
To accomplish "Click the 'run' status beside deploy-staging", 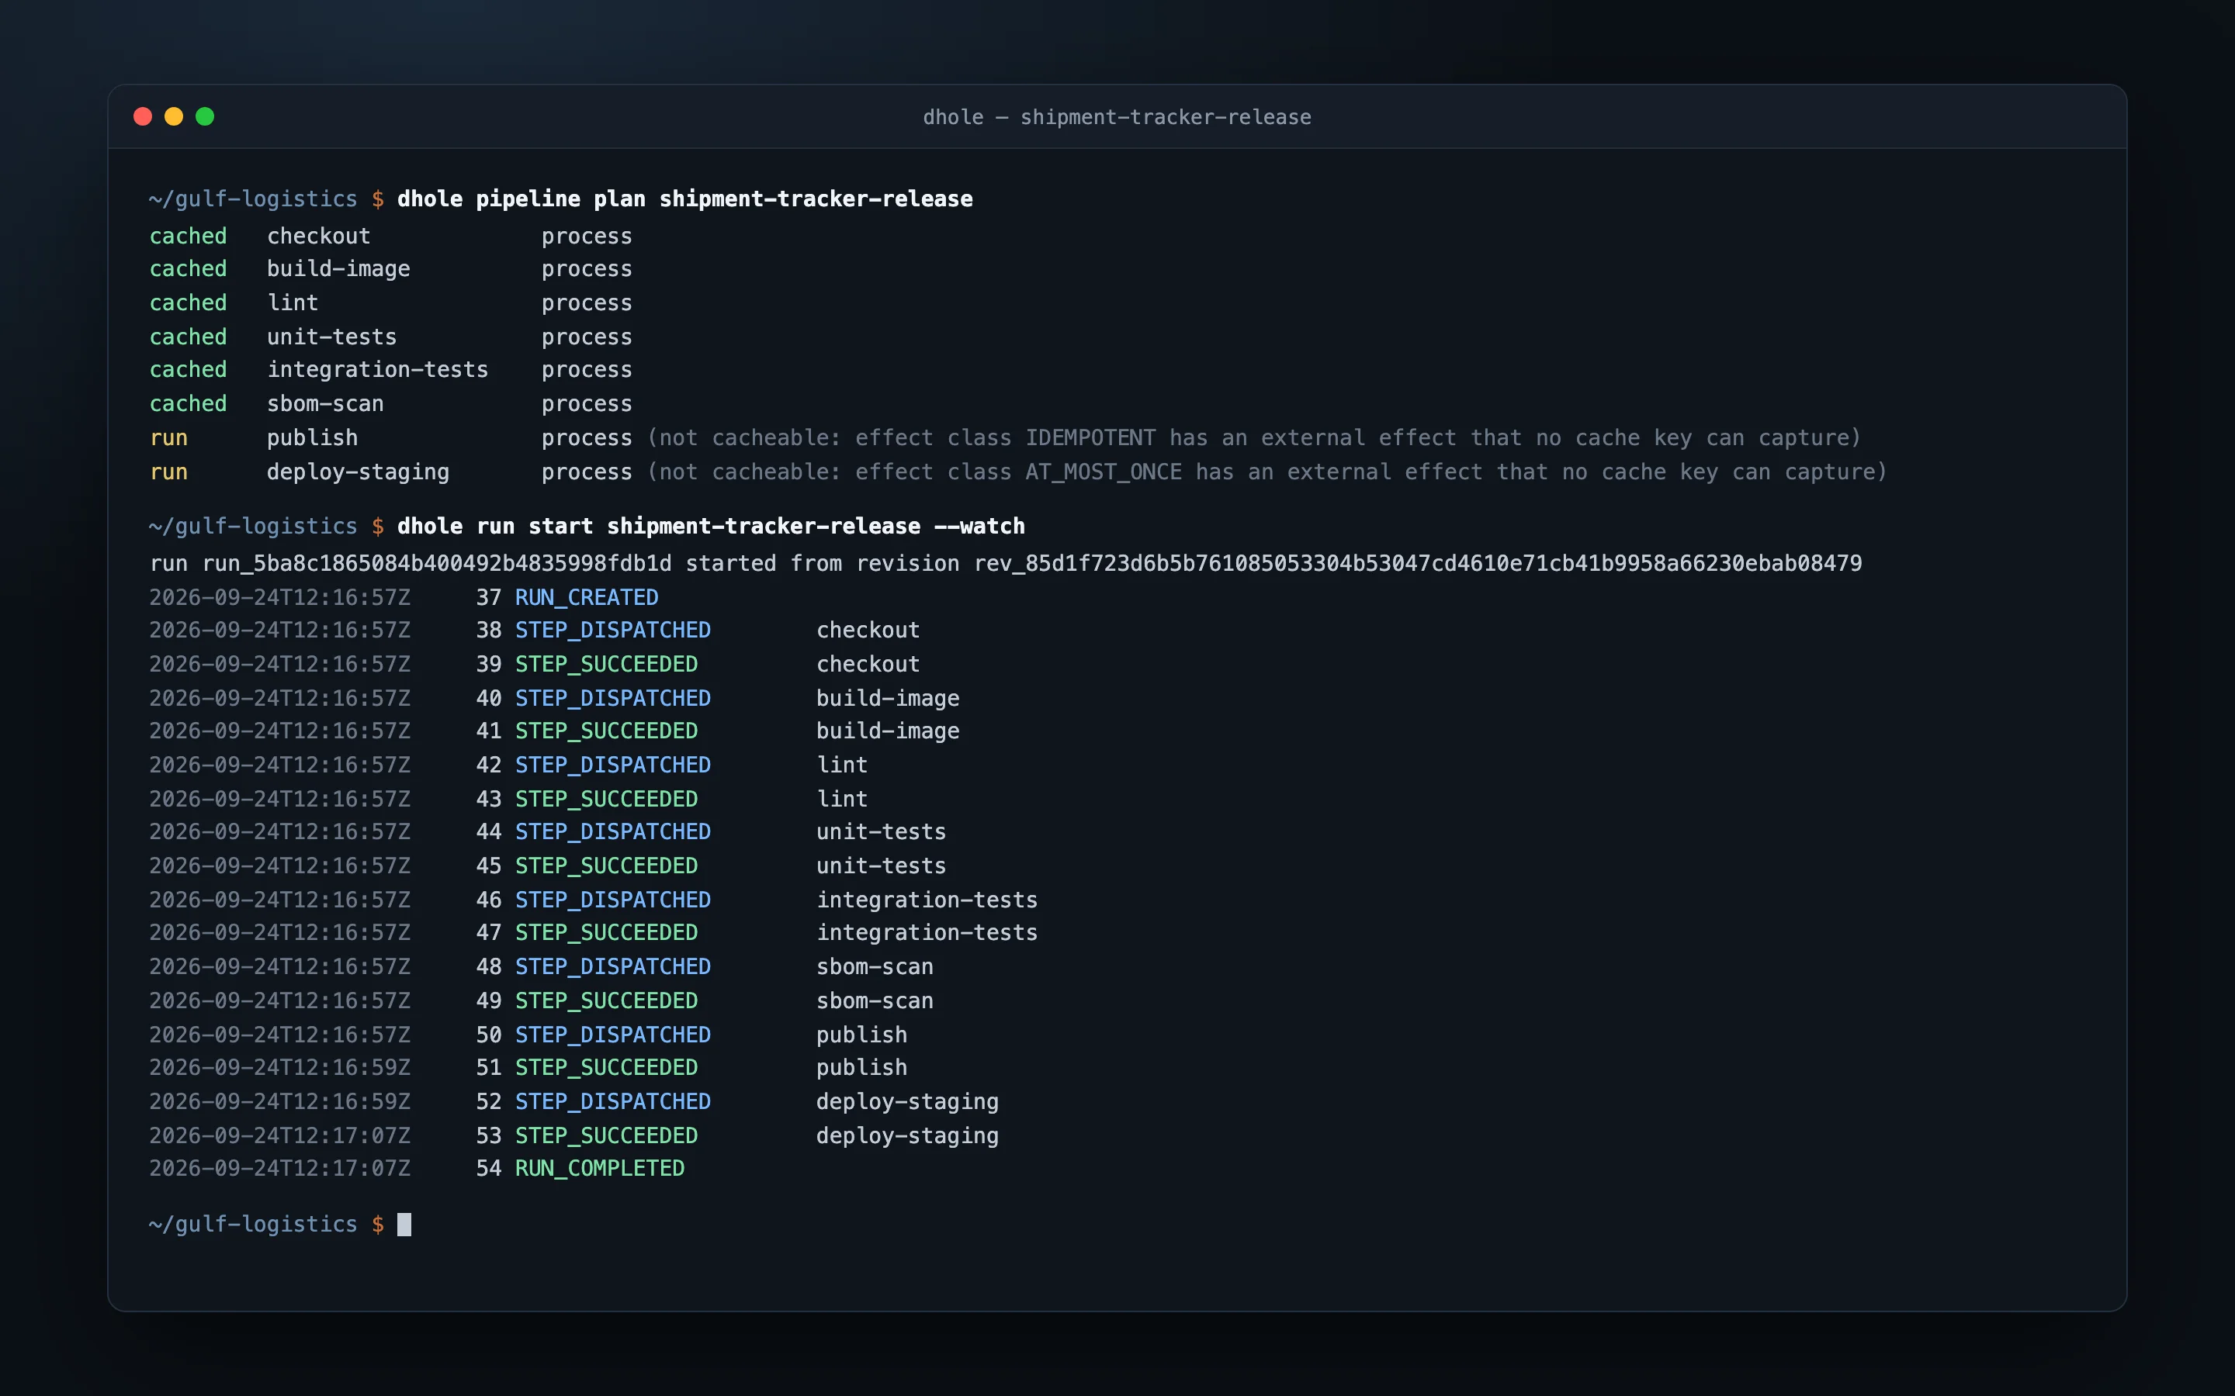I will [169, 472].
